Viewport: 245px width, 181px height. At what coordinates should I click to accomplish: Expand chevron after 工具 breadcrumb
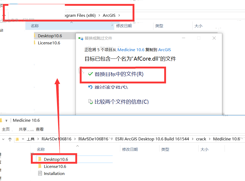[x=38, y=139]
